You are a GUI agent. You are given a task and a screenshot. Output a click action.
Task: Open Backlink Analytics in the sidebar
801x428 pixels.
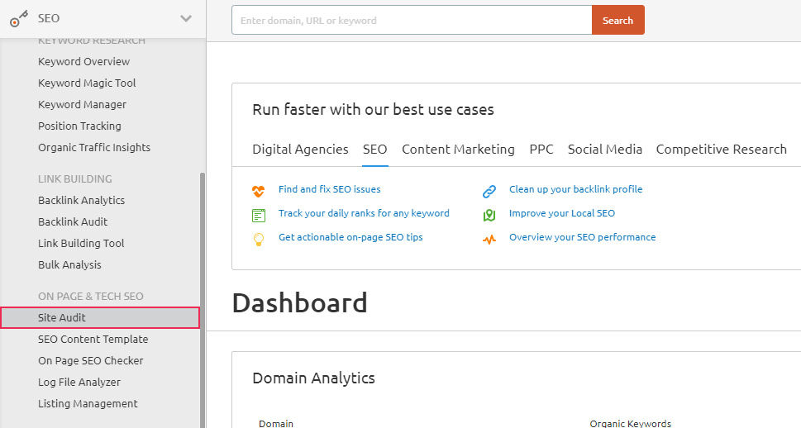click(81, 201)
